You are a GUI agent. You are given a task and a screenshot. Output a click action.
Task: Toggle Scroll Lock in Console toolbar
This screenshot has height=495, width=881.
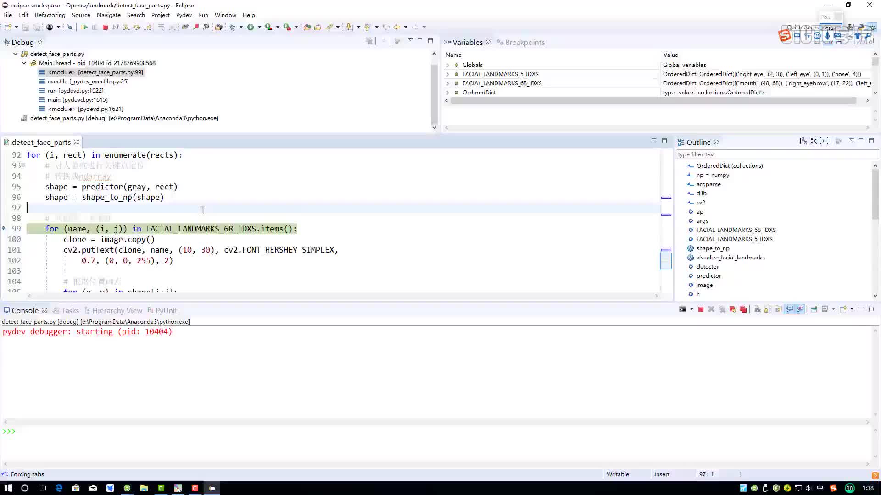coord(768,309)
